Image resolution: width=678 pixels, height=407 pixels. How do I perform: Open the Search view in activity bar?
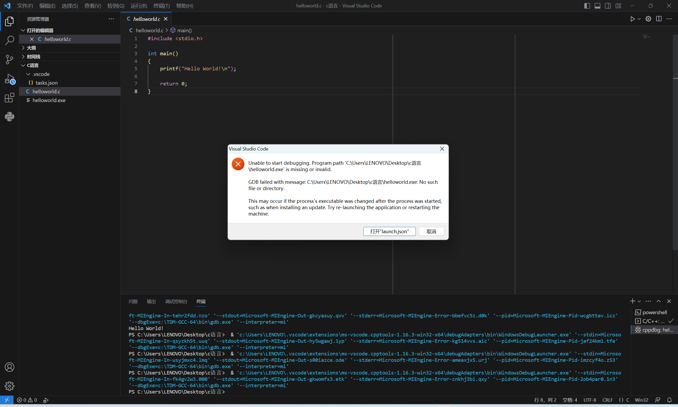point(9,40)
